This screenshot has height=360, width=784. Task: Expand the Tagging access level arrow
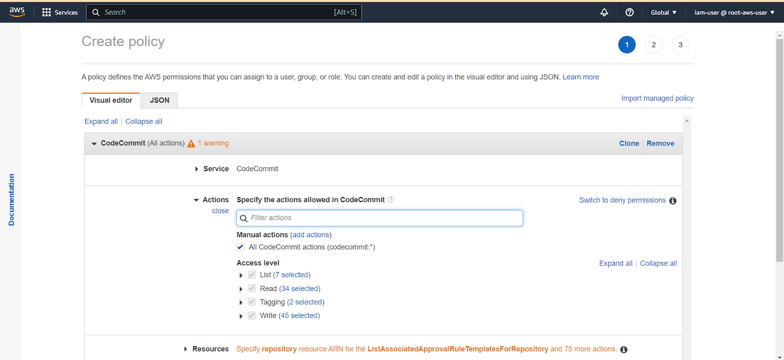pyautogui.click(x=241, y=303)
